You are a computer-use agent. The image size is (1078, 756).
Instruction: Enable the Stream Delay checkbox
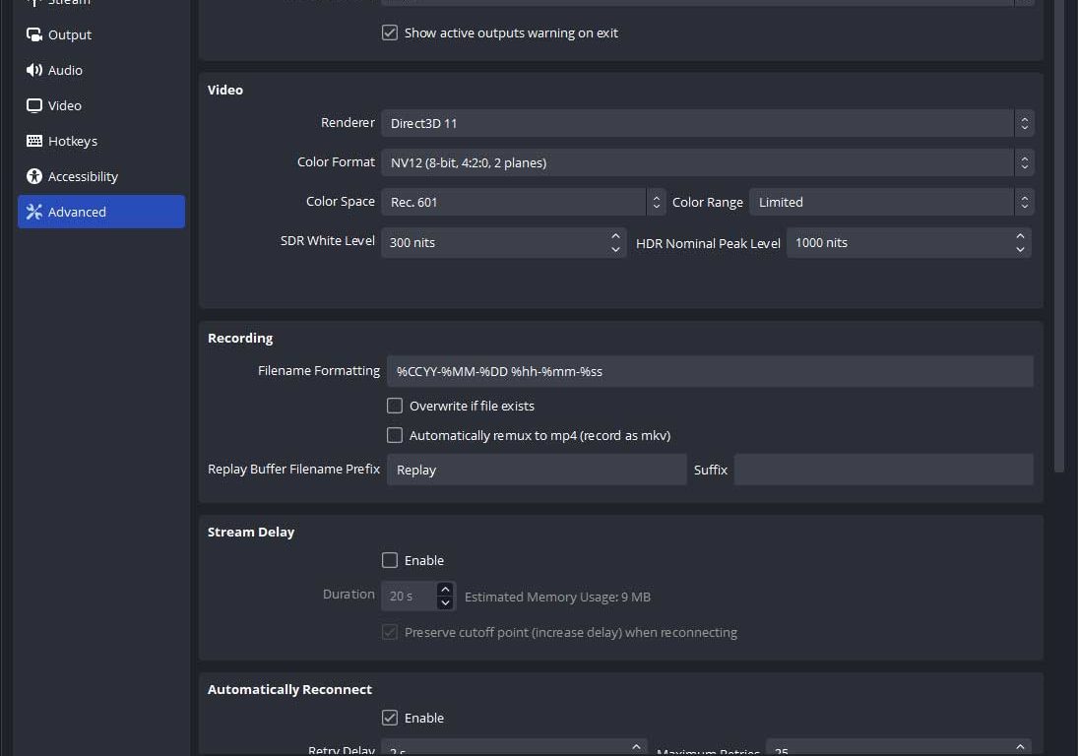point(390,560)
